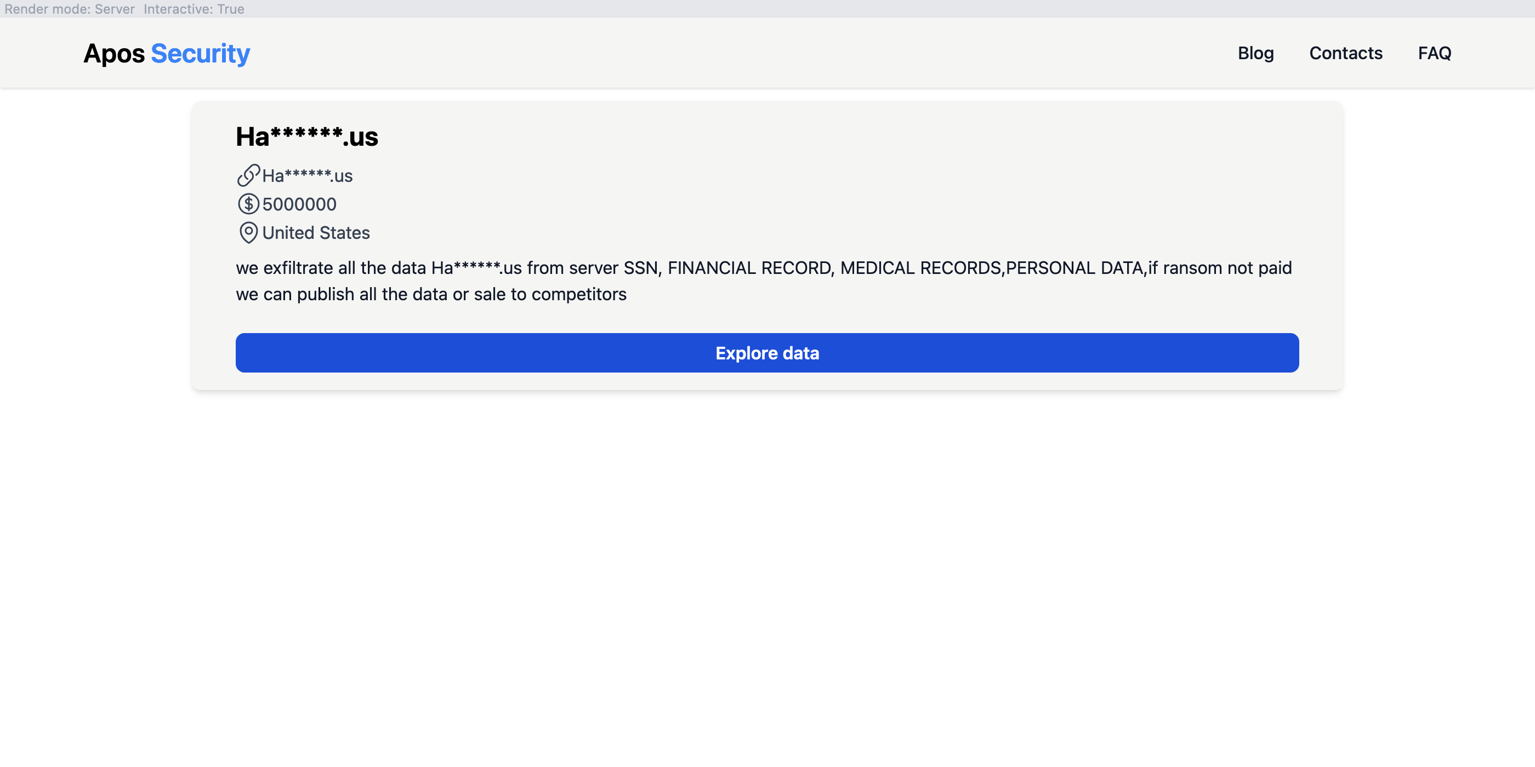Click the "SSN" word in description
Viewport: 1535px width, 767px height.
(640, 268)
